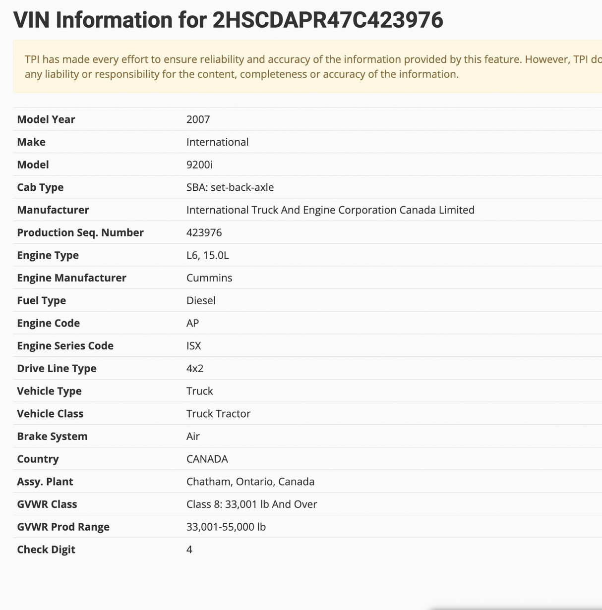Click the Engine Type value L6, 15.0L
The height and width of the screenshot is (610, 602).
pyautogui.click(x=207, y=256)
